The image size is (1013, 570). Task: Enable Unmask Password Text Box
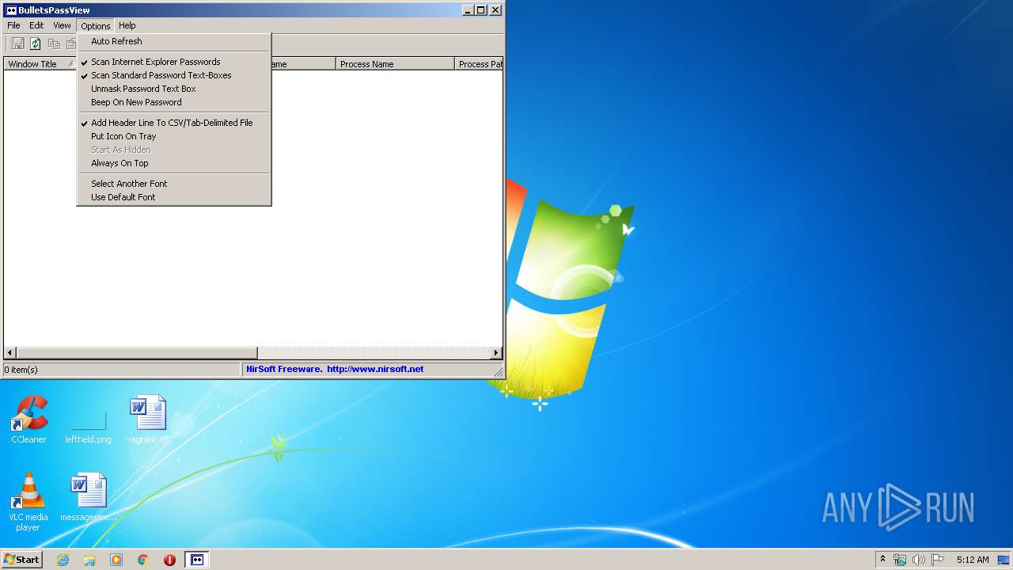pos(174,89)
